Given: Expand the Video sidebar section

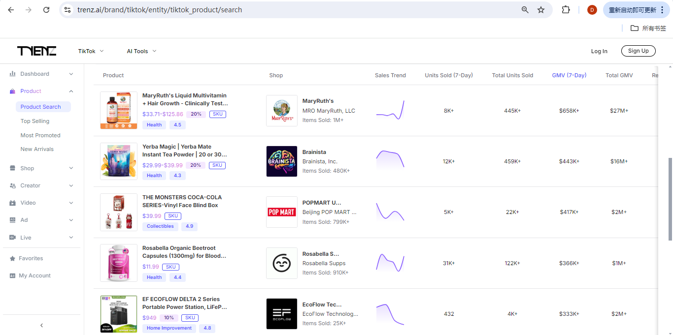Looking at the screenshot, I should [x=71, y=203].
